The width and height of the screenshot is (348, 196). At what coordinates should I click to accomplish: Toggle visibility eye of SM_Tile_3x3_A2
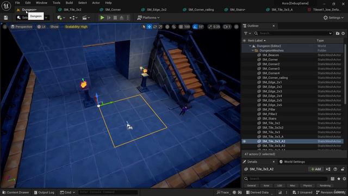coord(244,141)
